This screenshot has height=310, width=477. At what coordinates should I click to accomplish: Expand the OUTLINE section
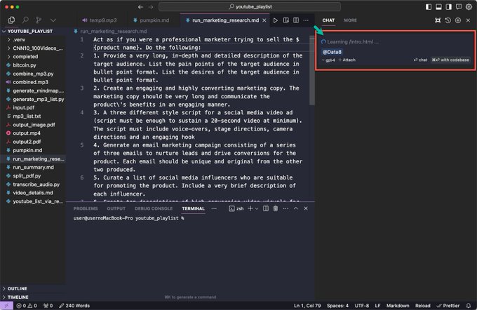point(18,289)
